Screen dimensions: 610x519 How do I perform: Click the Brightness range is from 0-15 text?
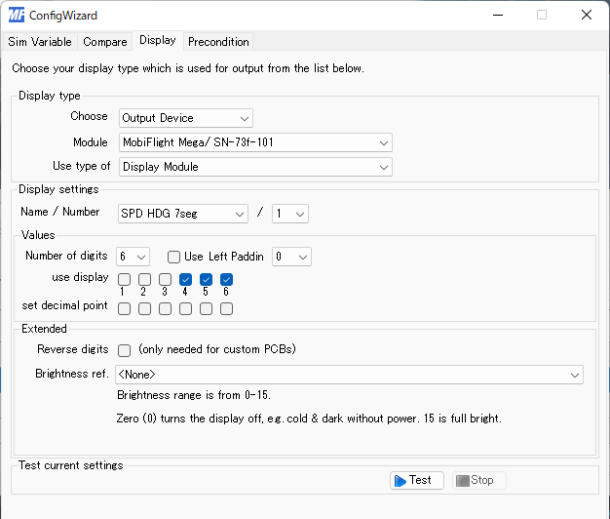click(194, 395)
